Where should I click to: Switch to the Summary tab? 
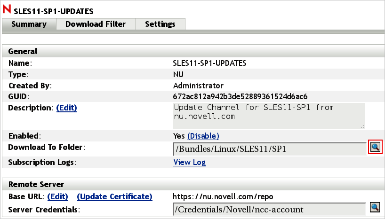point(29,24)
